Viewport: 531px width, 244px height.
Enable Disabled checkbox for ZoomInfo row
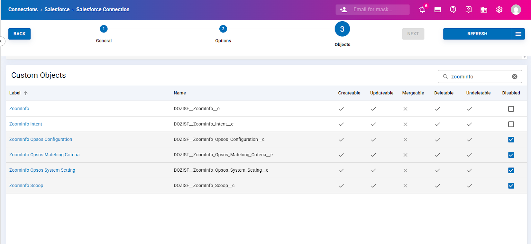click(511, 109)
